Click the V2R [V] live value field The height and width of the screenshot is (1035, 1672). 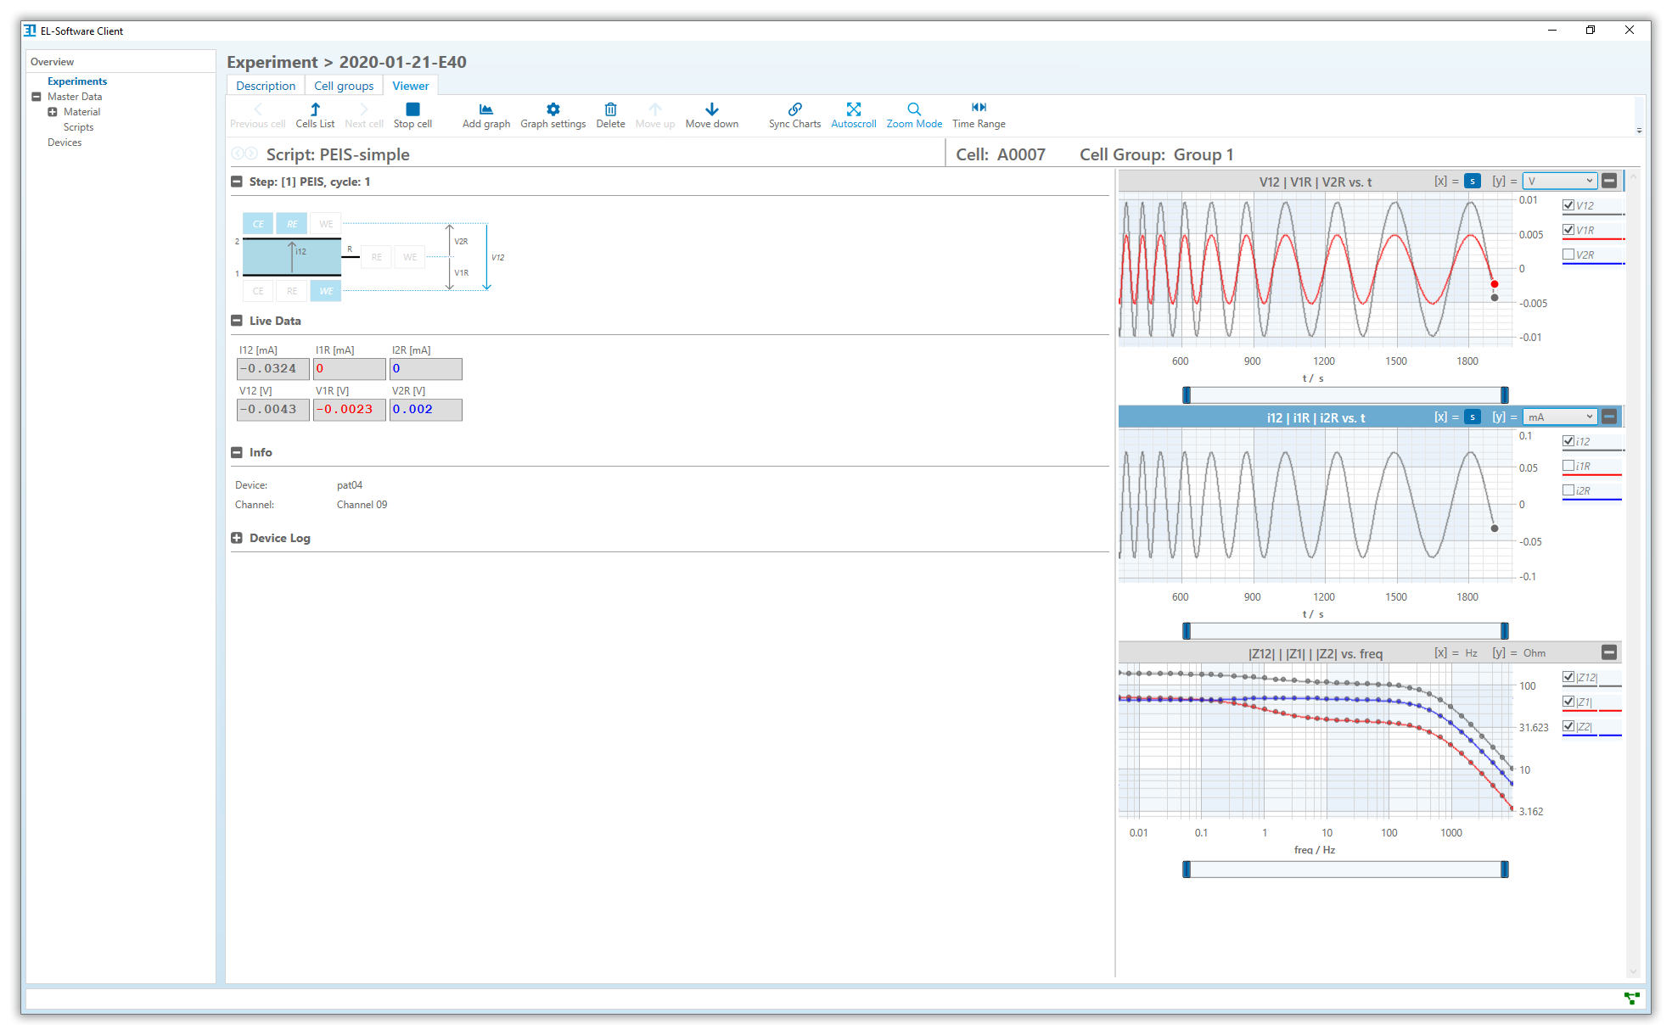tap(426, 410)
